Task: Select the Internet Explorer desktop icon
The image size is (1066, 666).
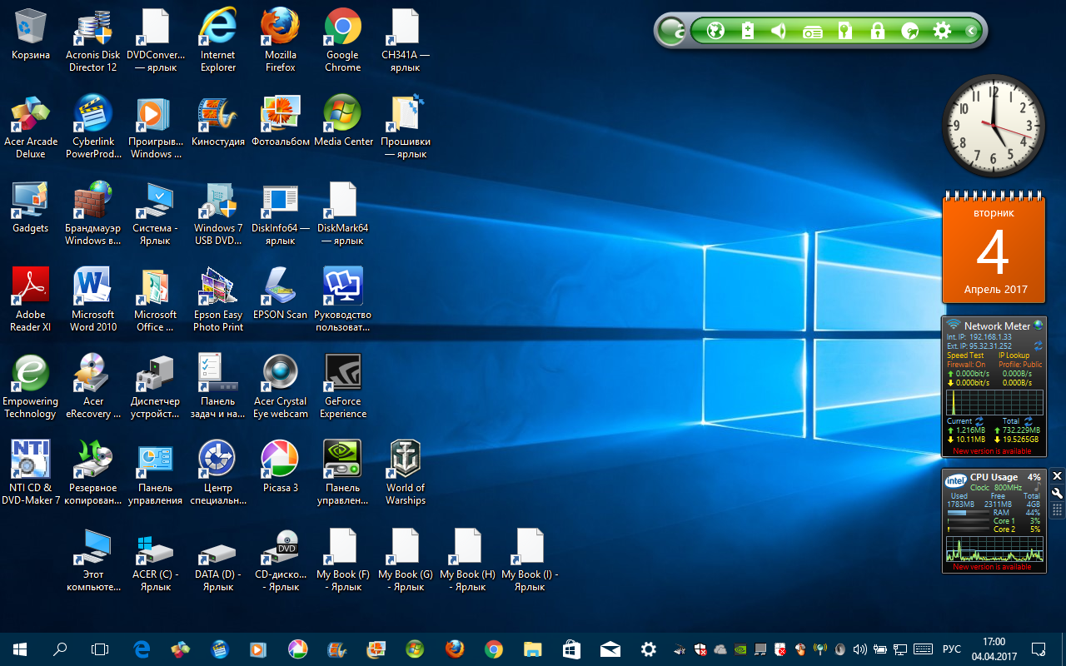Action: tap(218, 41)
